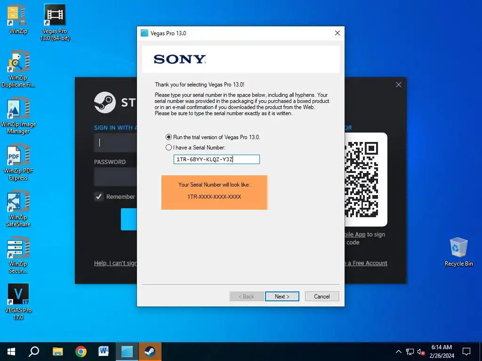482x361 pixels.
Task: Click the Cancel button
Action: click(x=322, y=297)
